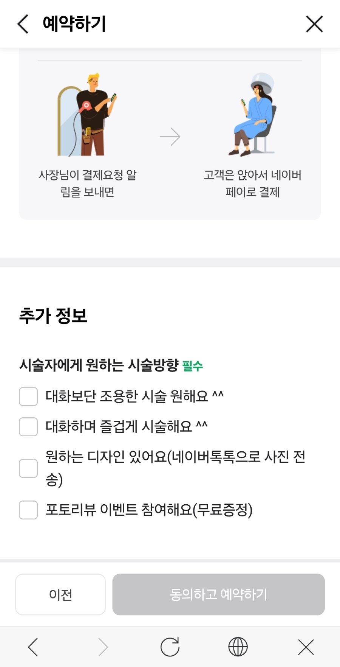The image size is (340, 667).
Task: Tap the customer under hair dryer illustration
Action: (252, 115)
